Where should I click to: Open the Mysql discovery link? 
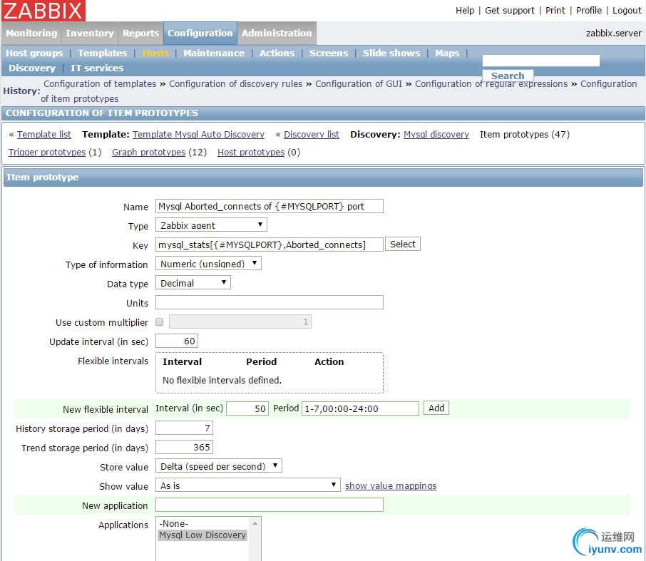pyautogui.click(x=436, y=134)
